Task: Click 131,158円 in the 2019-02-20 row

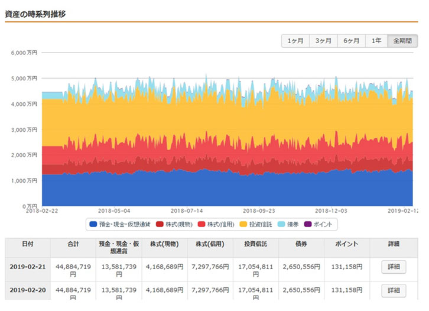Action: 347,290
